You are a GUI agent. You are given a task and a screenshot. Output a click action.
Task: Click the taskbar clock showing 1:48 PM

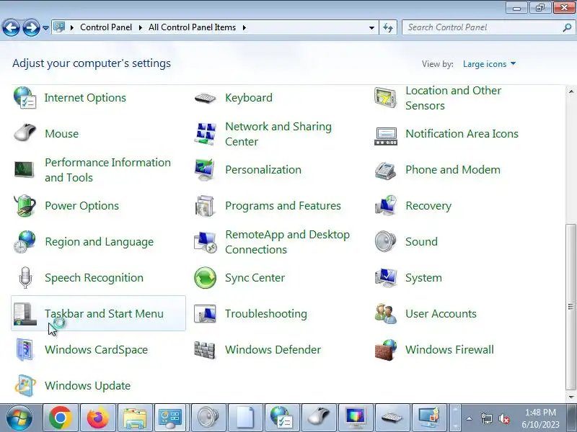point(540,418)
